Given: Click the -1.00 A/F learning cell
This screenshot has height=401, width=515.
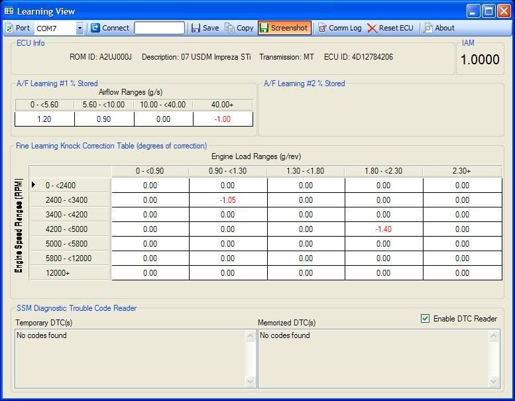Looking at the screenshot, I should point(223,119).
